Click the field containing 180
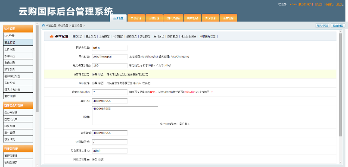This screenshot has height=167, width=348. point(110,65)
